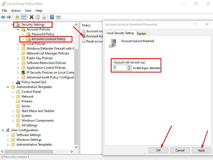Click the Up one level folder icon

(17, 17)
